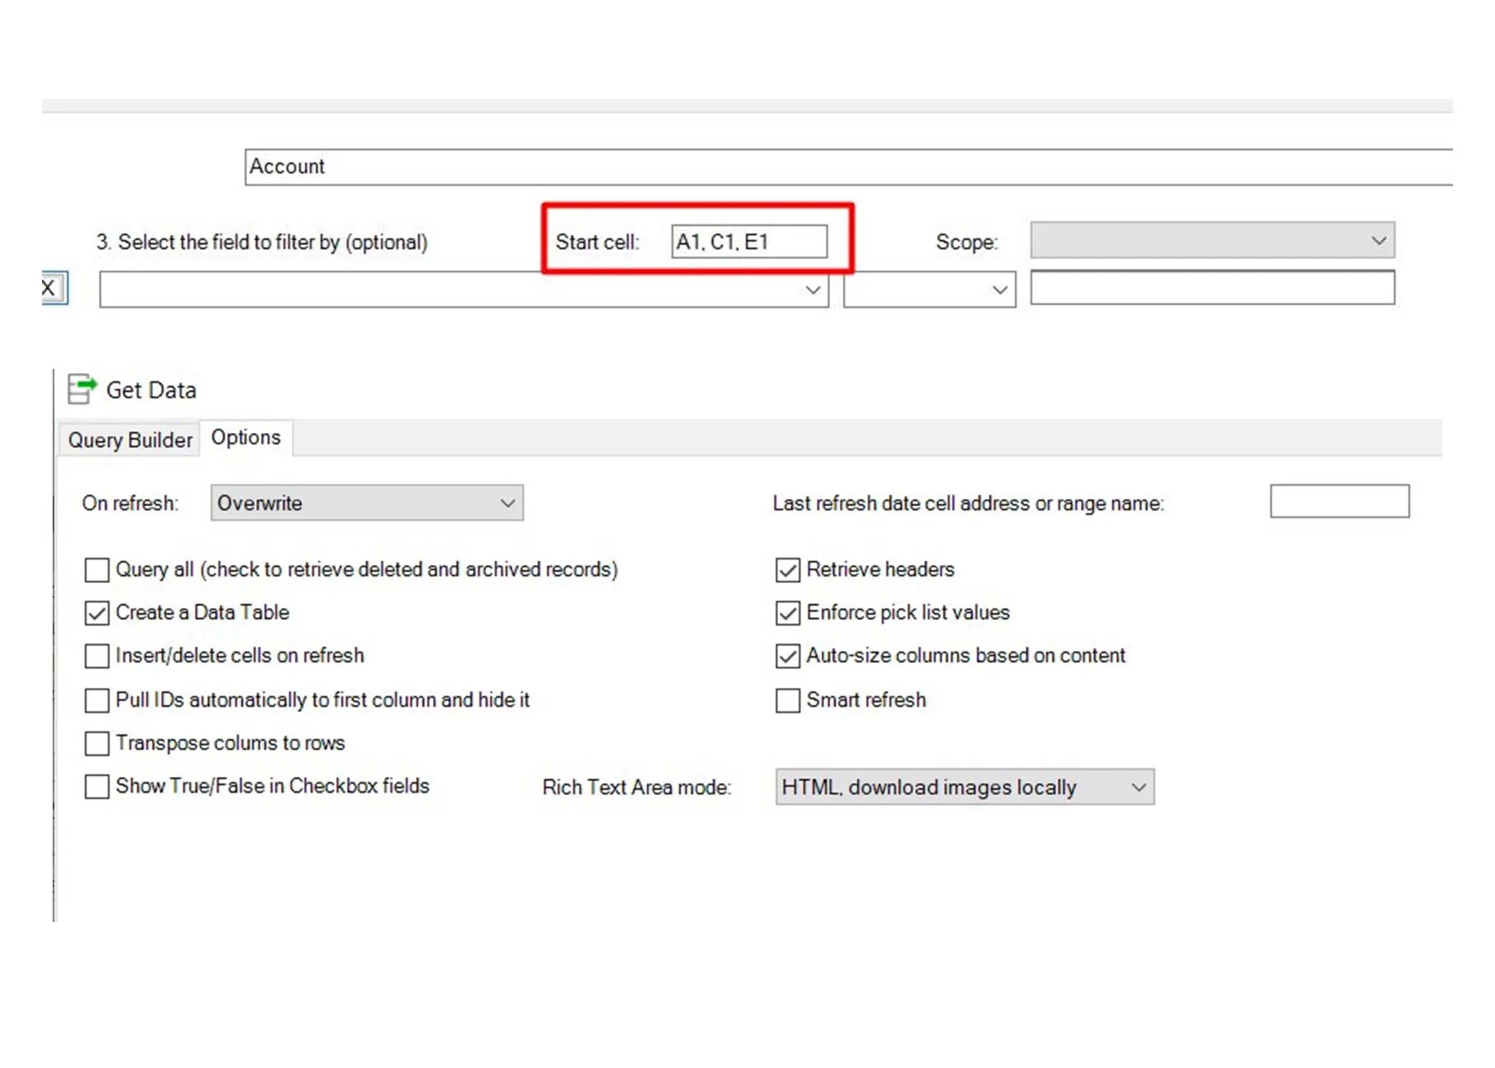Open the Scope dropdown
The image size is (1495, 1068).
1212,241
